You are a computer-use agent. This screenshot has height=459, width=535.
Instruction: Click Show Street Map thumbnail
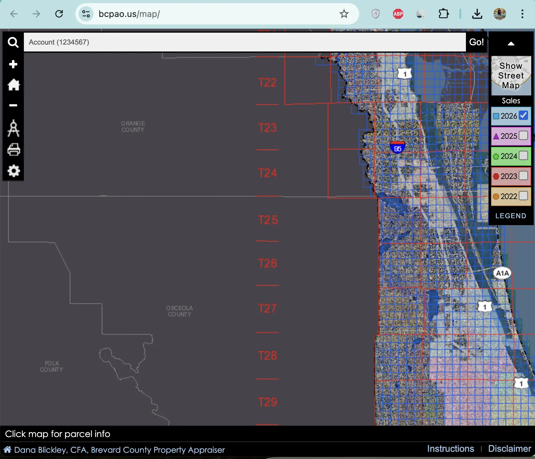(511, 75)
